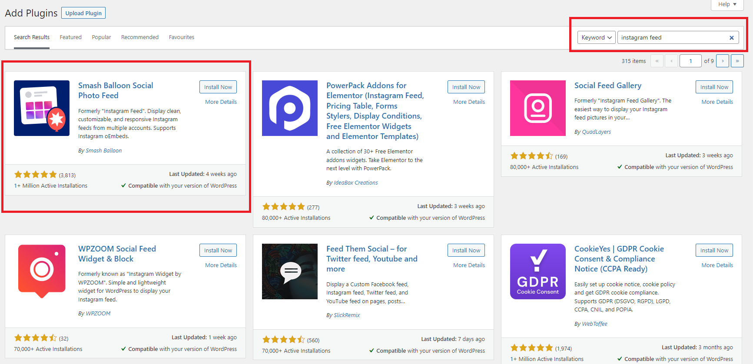
Task: Switch to Featured tab
Action: 71,37
